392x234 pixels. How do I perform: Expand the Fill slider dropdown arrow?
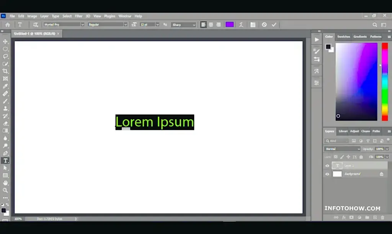point(387,157)
